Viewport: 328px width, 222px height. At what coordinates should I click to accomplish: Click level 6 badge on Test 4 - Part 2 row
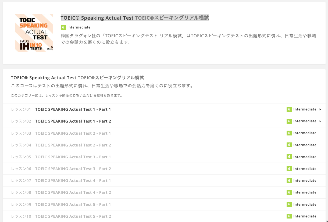[x=289, y=192]
